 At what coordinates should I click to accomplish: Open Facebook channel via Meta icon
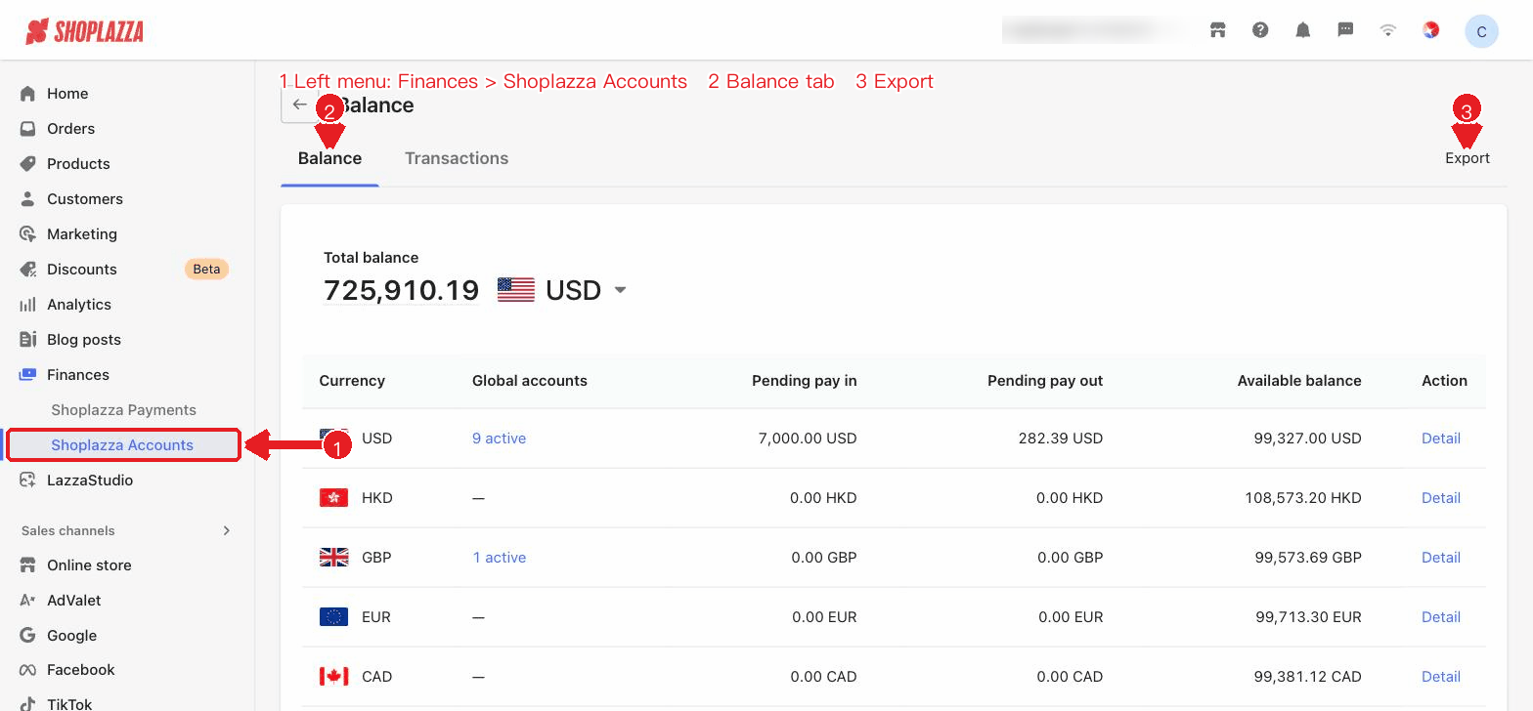pyautogui.click(x=27, y=670)
